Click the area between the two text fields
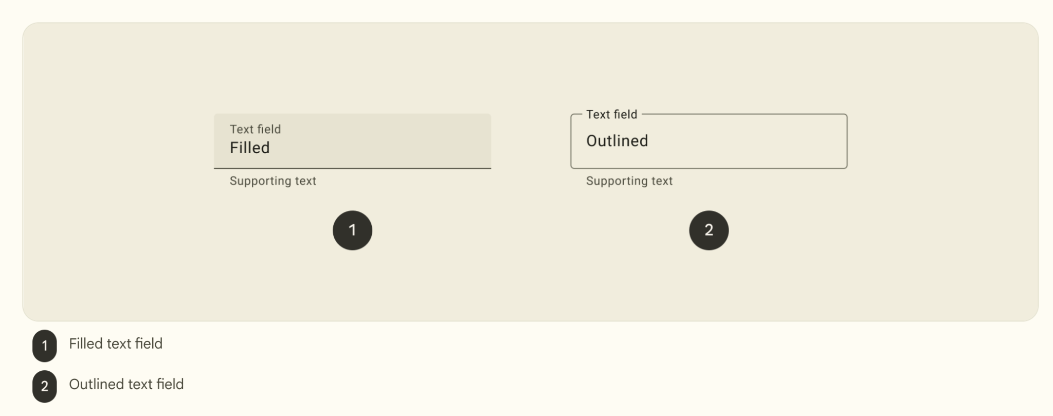The image size is (1053, 416). click(x=532, y=141)
